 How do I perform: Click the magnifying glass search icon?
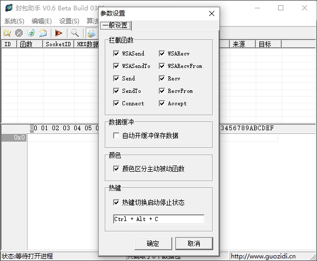75,33
